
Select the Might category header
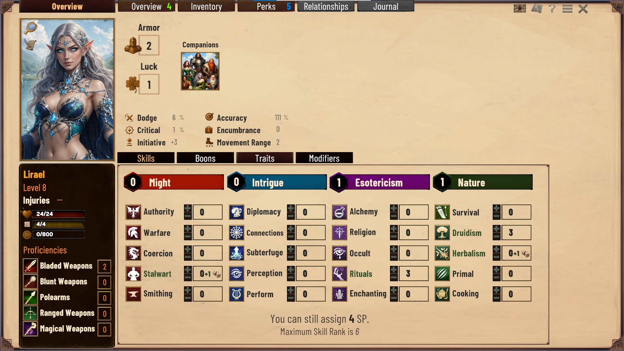[174, 182]
